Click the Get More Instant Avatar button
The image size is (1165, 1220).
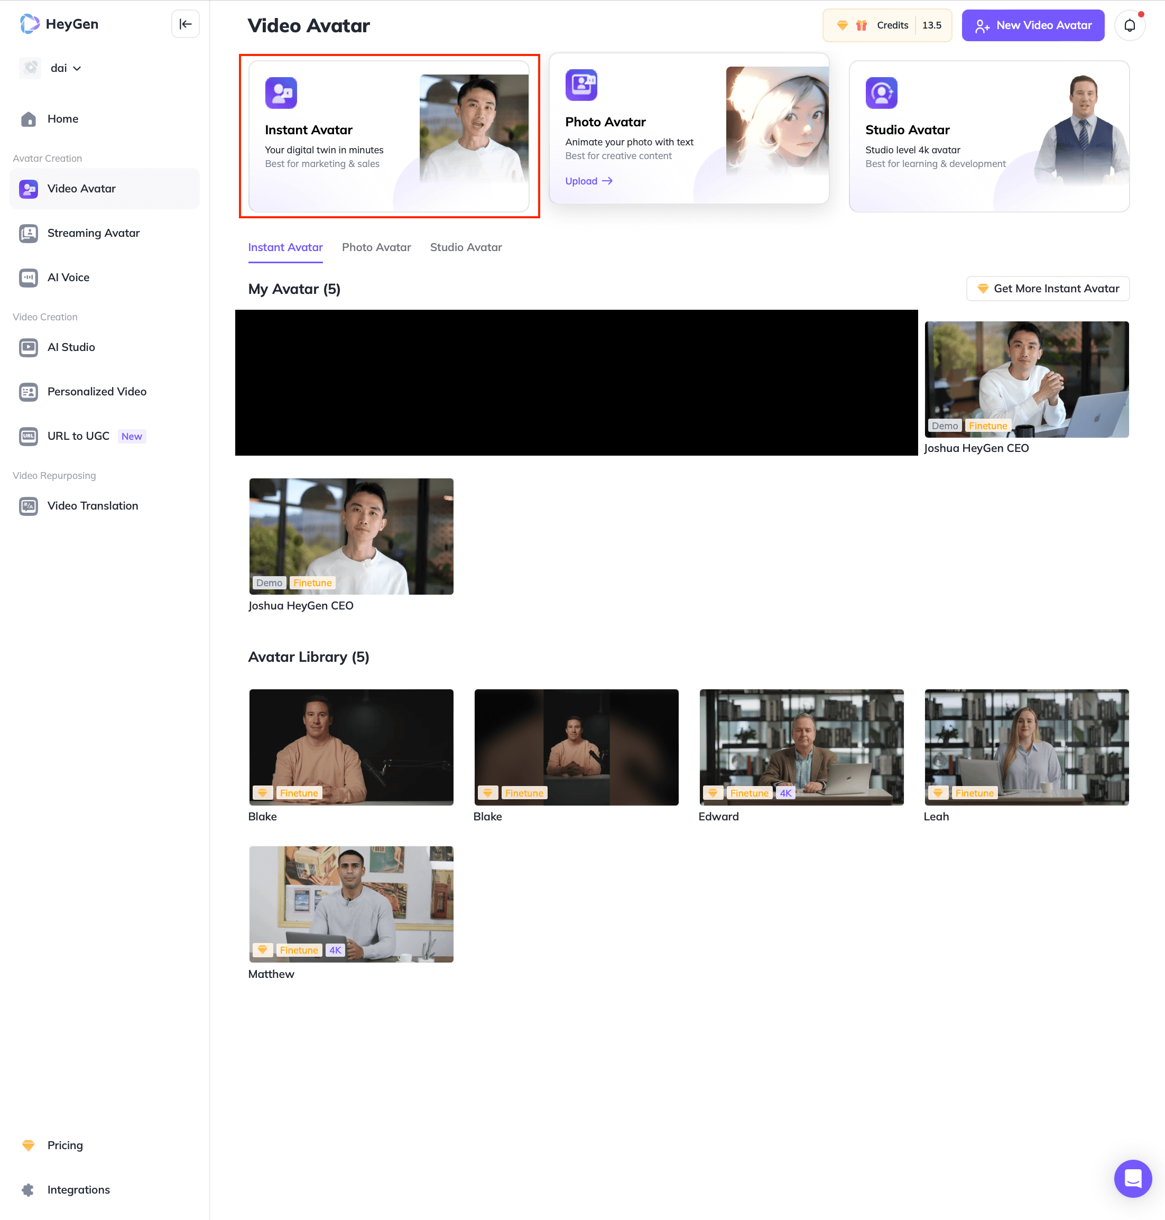click(x=1048, y=289)
